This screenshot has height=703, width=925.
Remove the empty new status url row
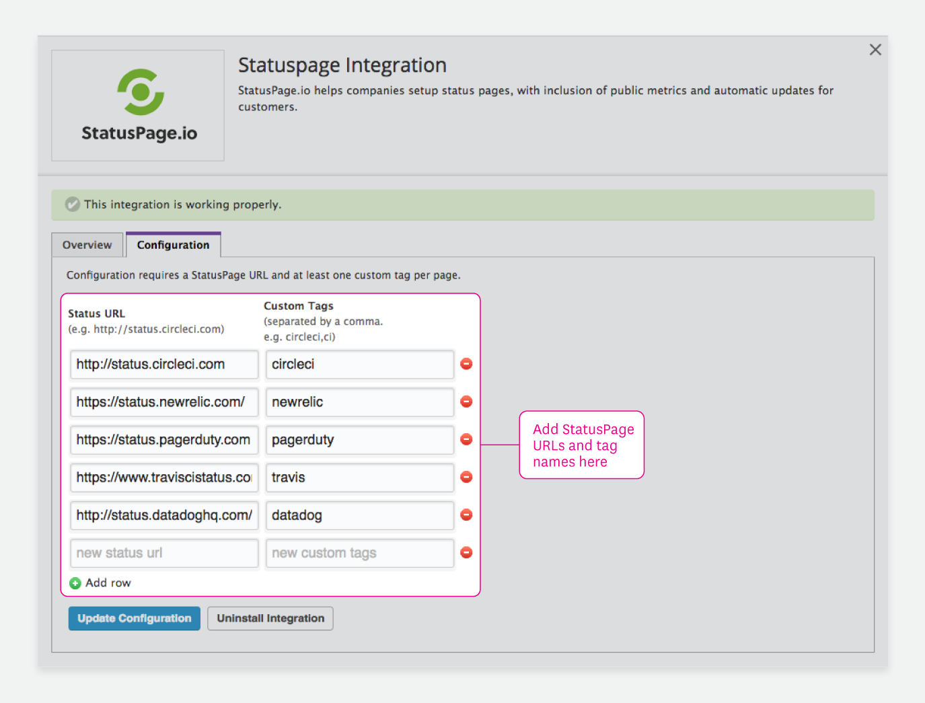point(466,552)
